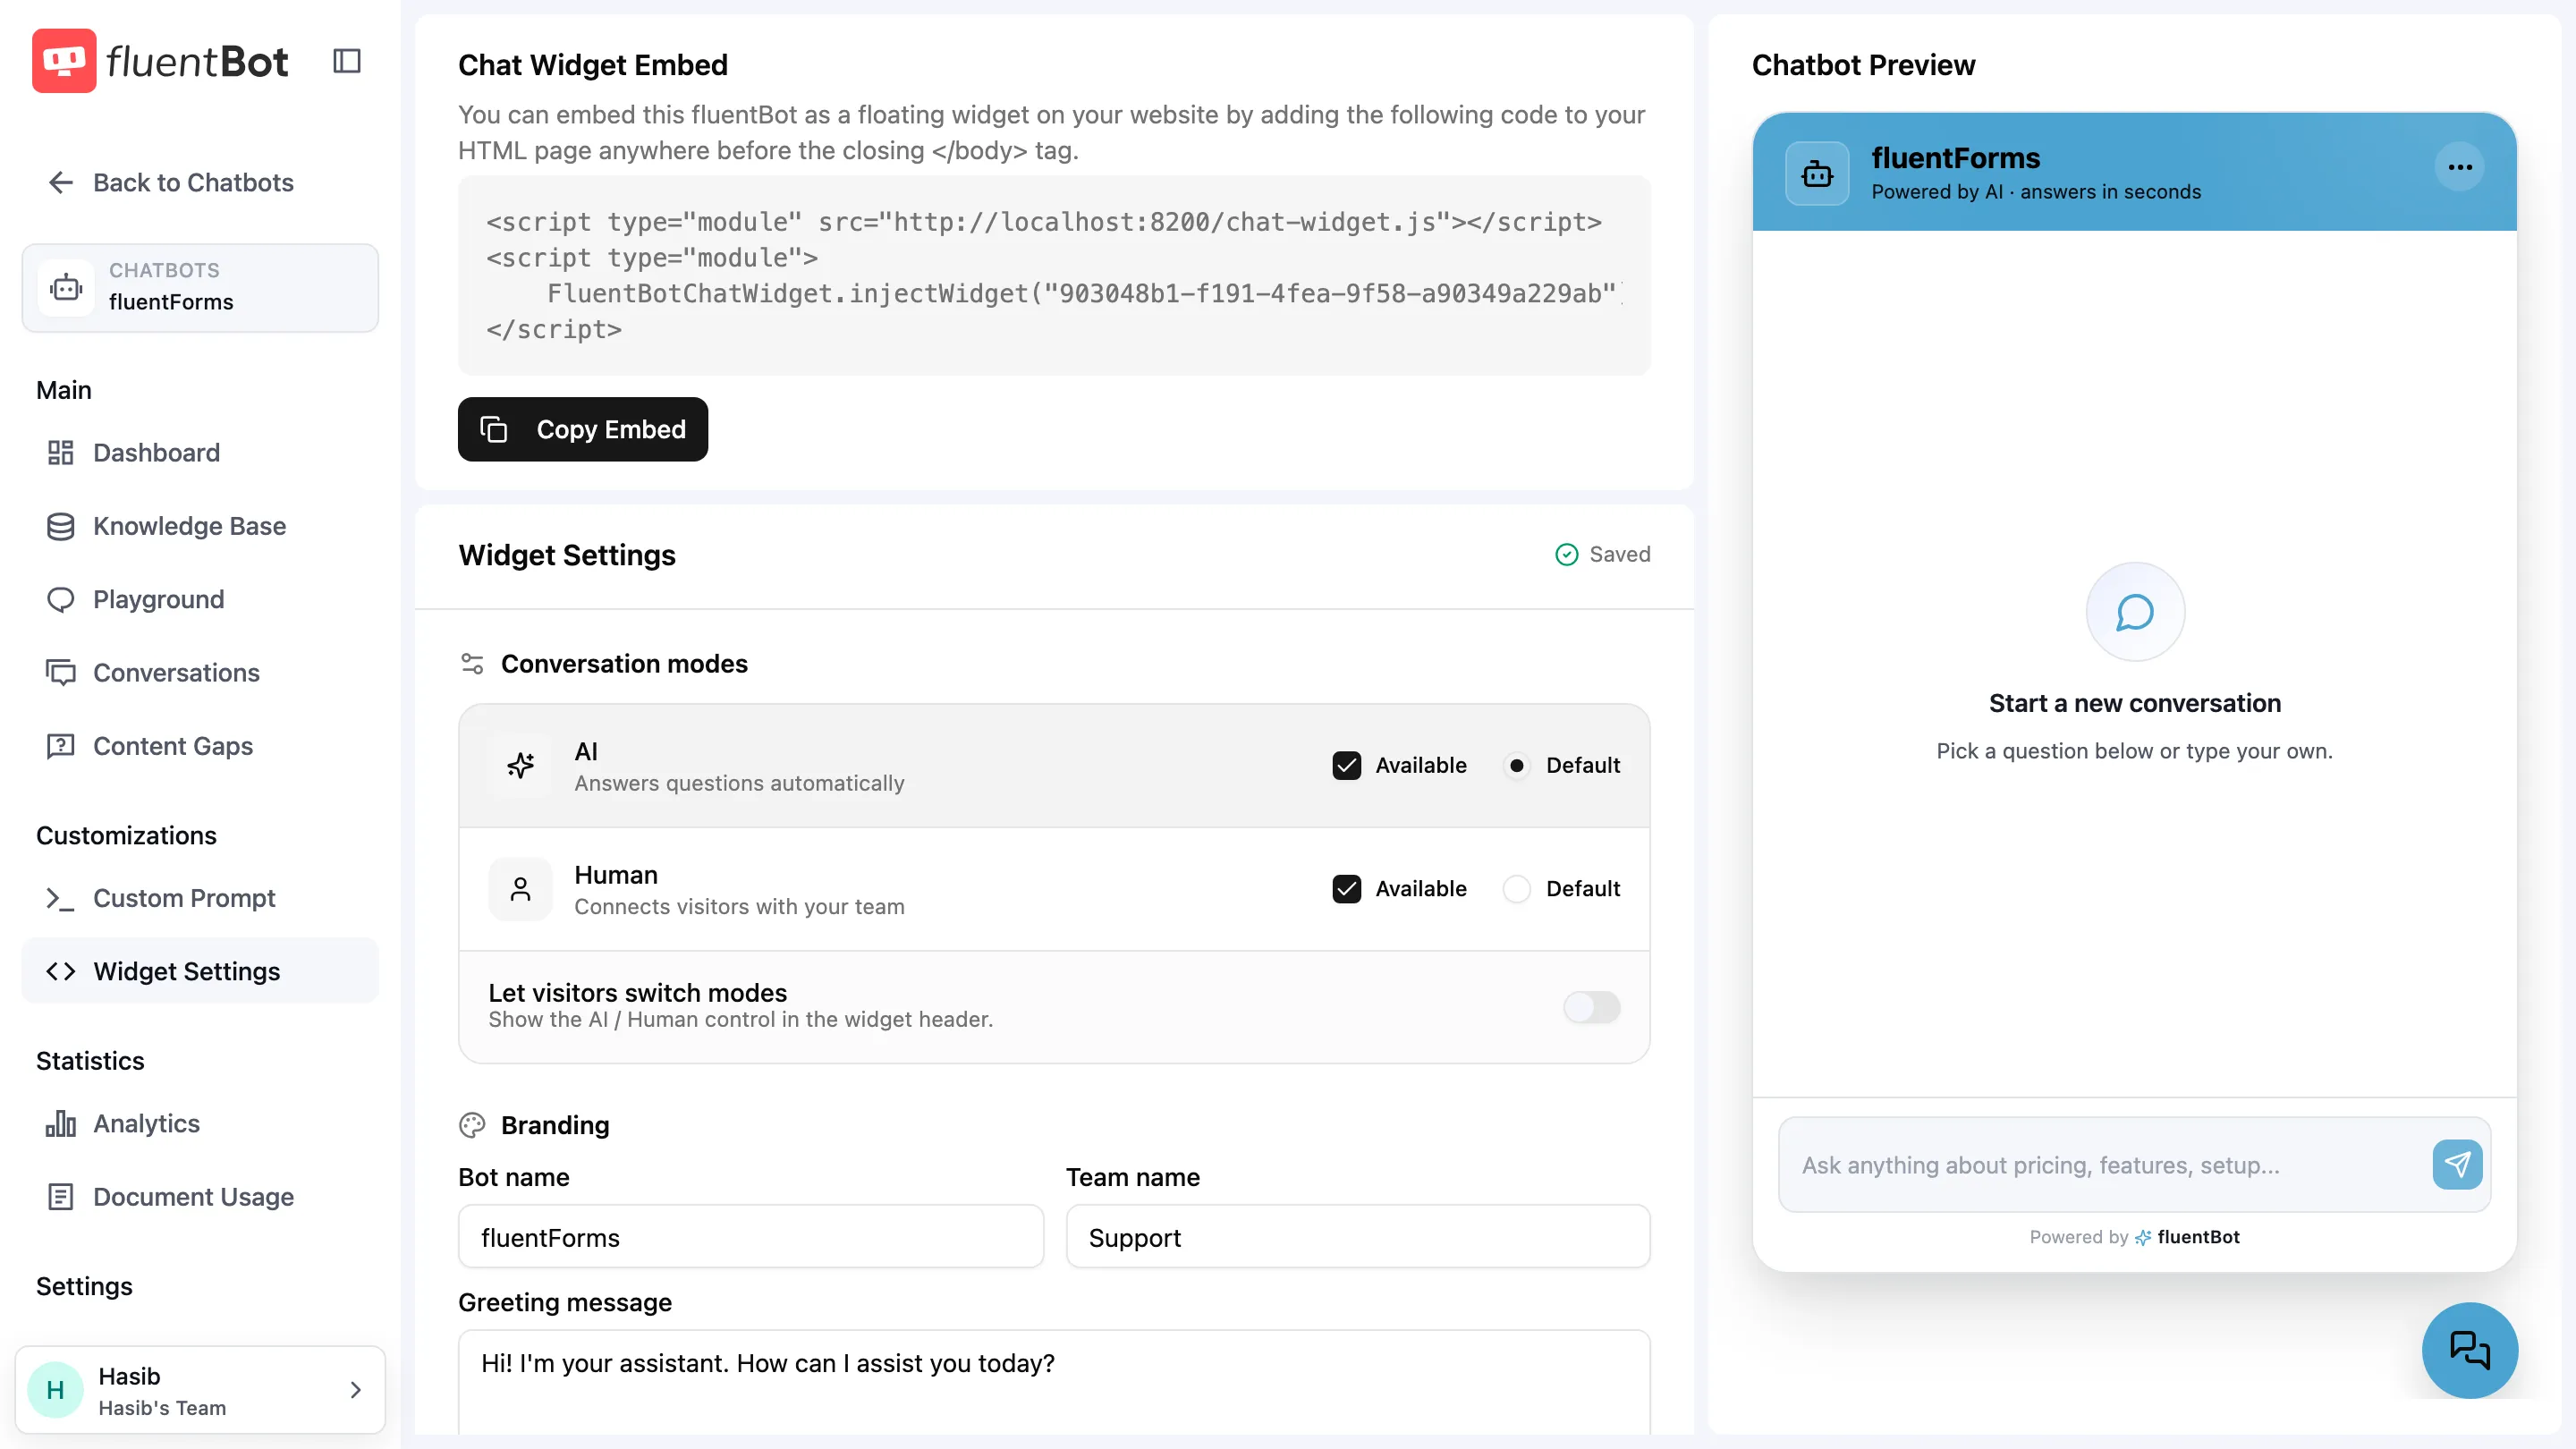Open Document Usage page
The image size is (2576, 1449).
pos(200,1197)
